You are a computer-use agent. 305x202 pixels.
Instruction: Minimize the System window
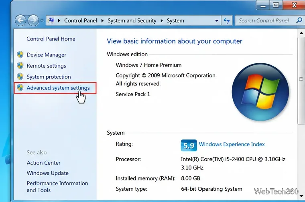[263, 6]
